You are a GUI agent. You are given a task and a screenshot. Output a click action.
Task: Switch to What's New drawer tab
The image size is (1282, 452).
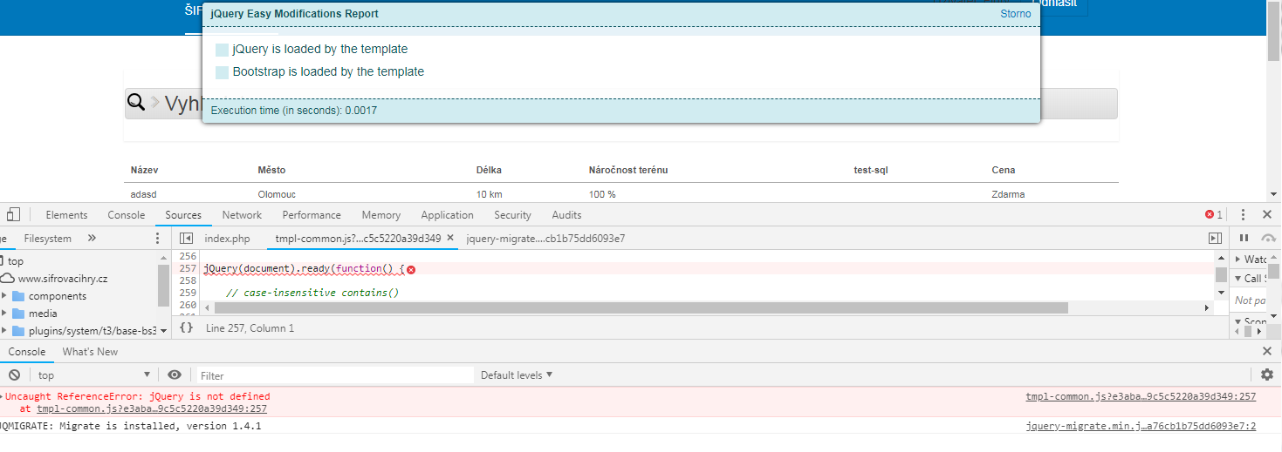tap(90, 352)
